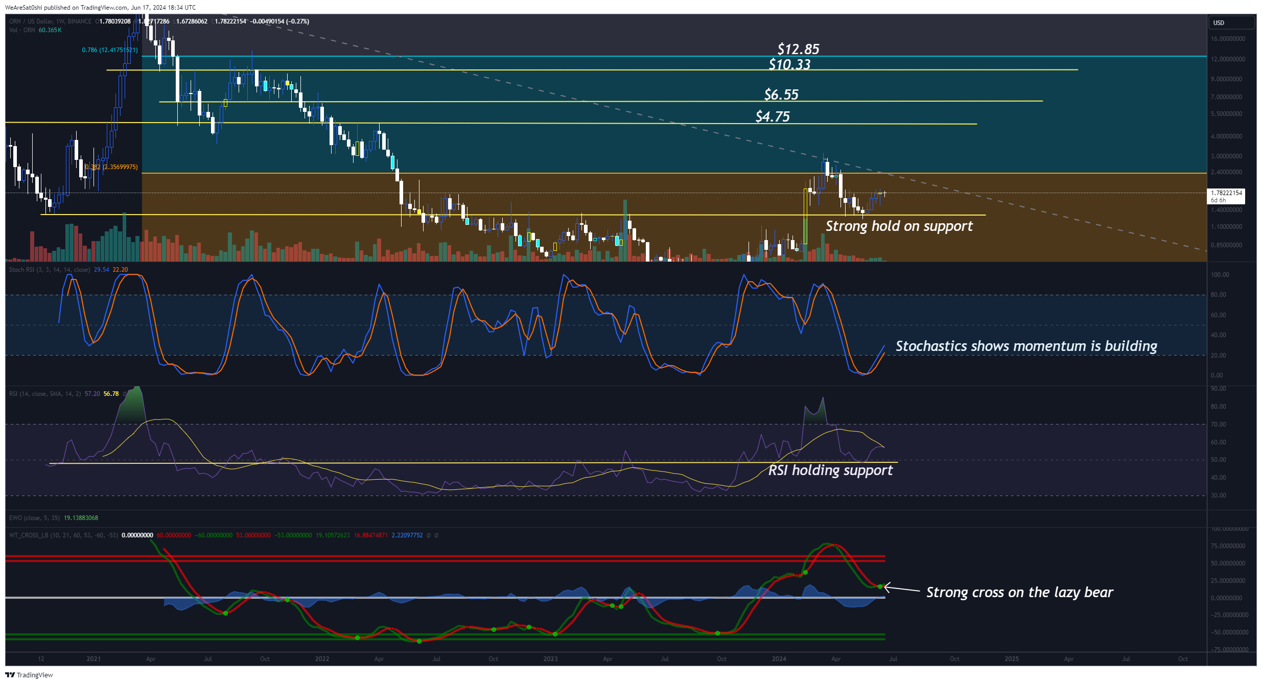Click the 2022 label on time axis

322,659
